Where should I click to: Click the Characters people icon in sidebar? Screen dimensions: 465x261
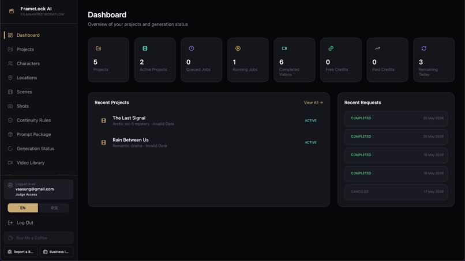(x=10, y=63)
